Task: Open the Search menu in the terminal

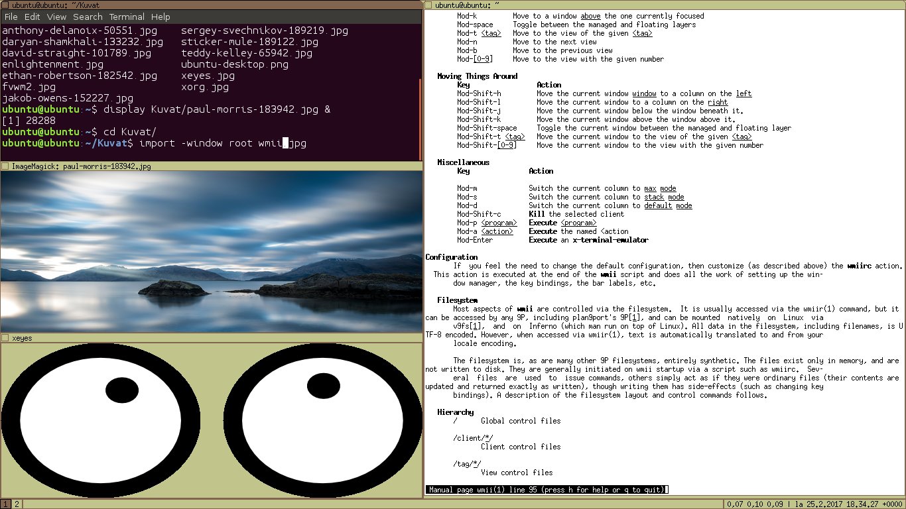Action: [88, 17]
